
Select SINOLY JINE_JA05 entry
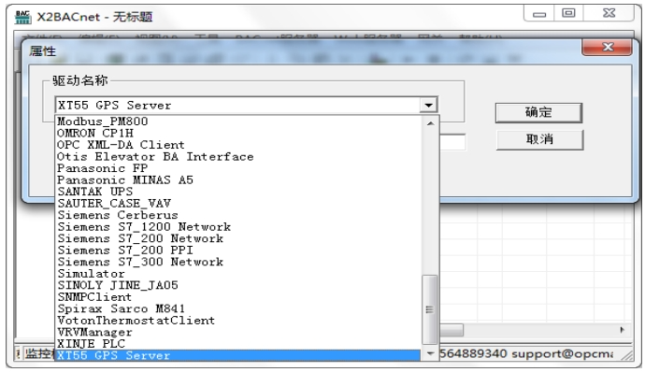[x=238, y=285]
